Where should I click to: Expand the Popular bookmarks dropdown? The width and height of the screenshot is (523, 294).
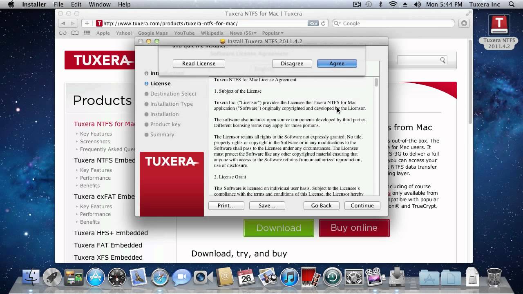tap(273, 33)
